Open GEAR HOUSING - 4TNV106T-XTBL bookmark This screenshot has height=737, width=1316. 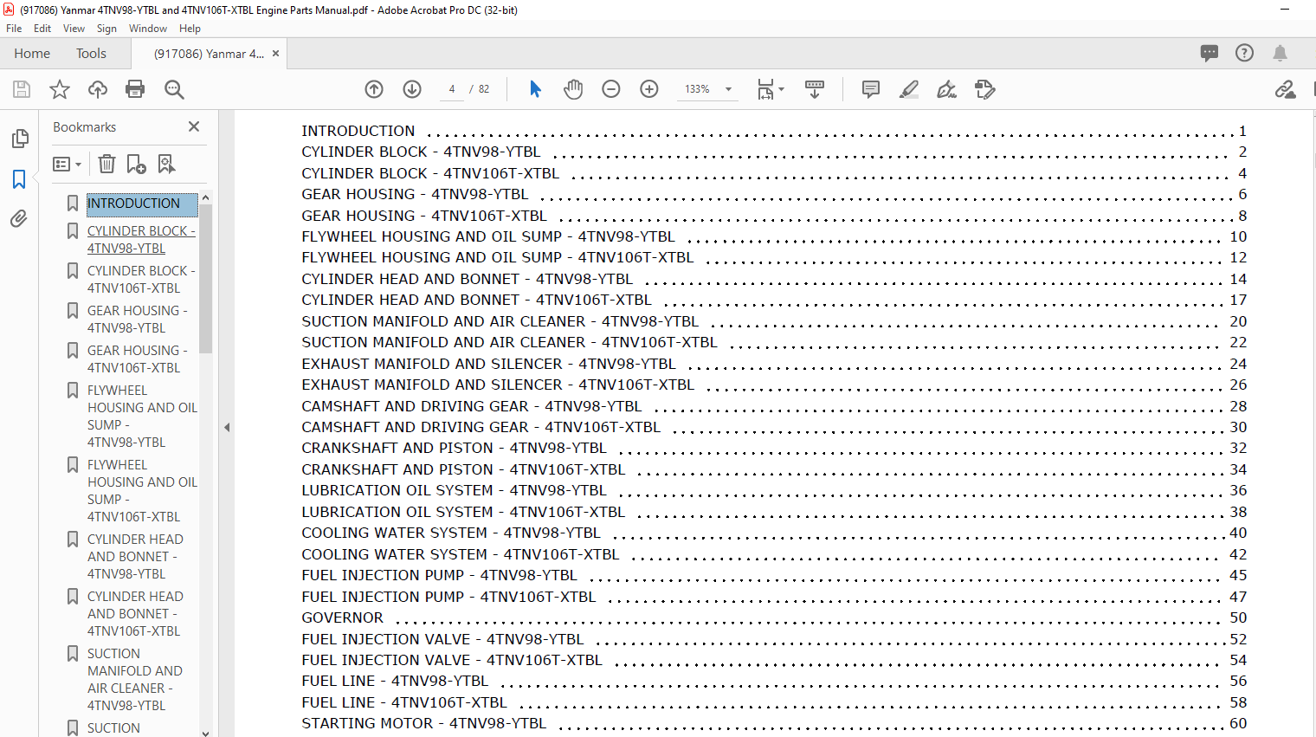click(x=137, y=359)
